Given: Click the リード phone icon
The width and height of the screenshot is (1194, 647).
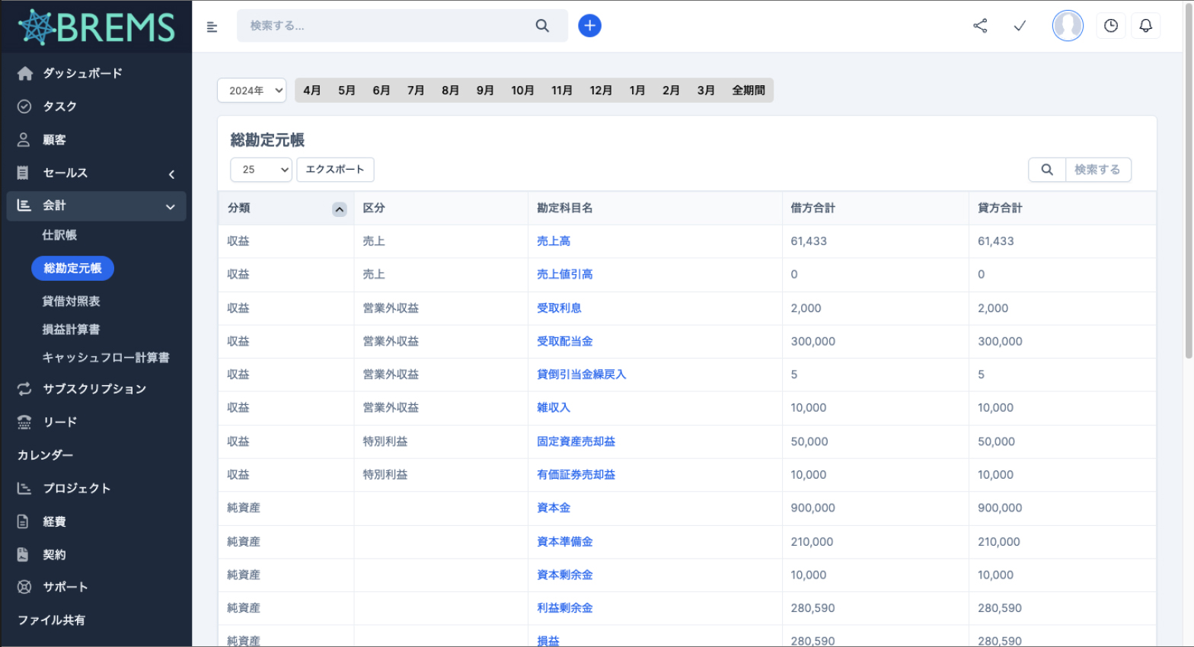Looking at the screenshot, I should (24, 422).
